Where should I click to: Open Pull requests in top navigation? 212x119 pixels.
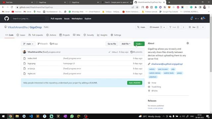[56, 19]
